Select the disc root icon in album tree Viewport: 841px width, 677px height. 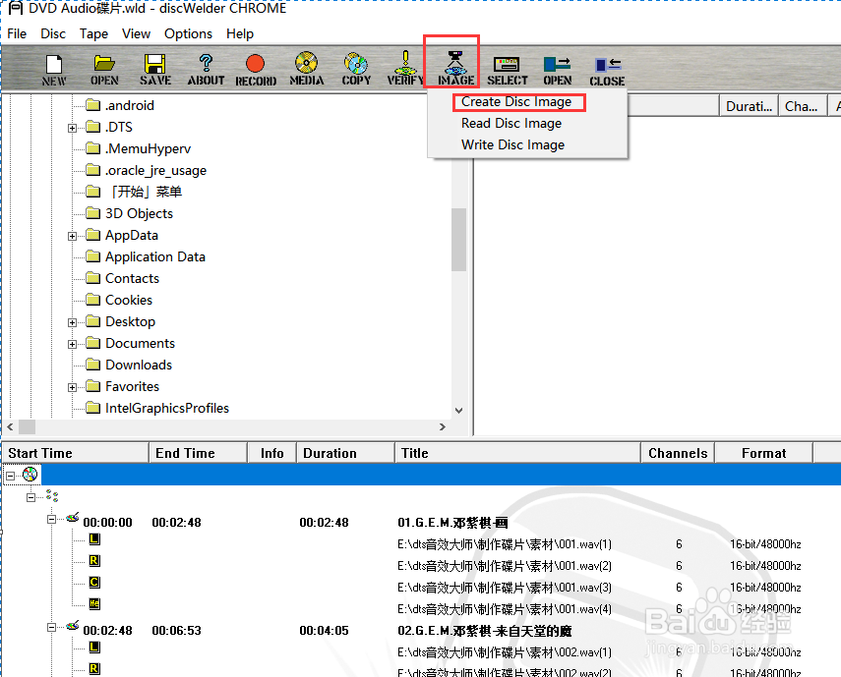[30, 474]
